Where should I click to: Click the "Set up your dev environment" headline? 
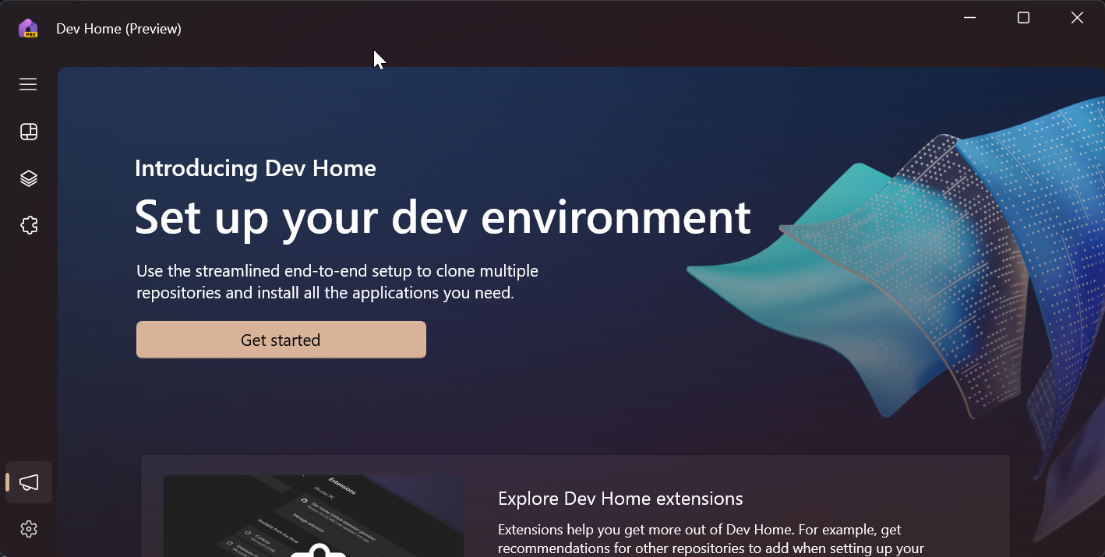(x=443, y=217)
